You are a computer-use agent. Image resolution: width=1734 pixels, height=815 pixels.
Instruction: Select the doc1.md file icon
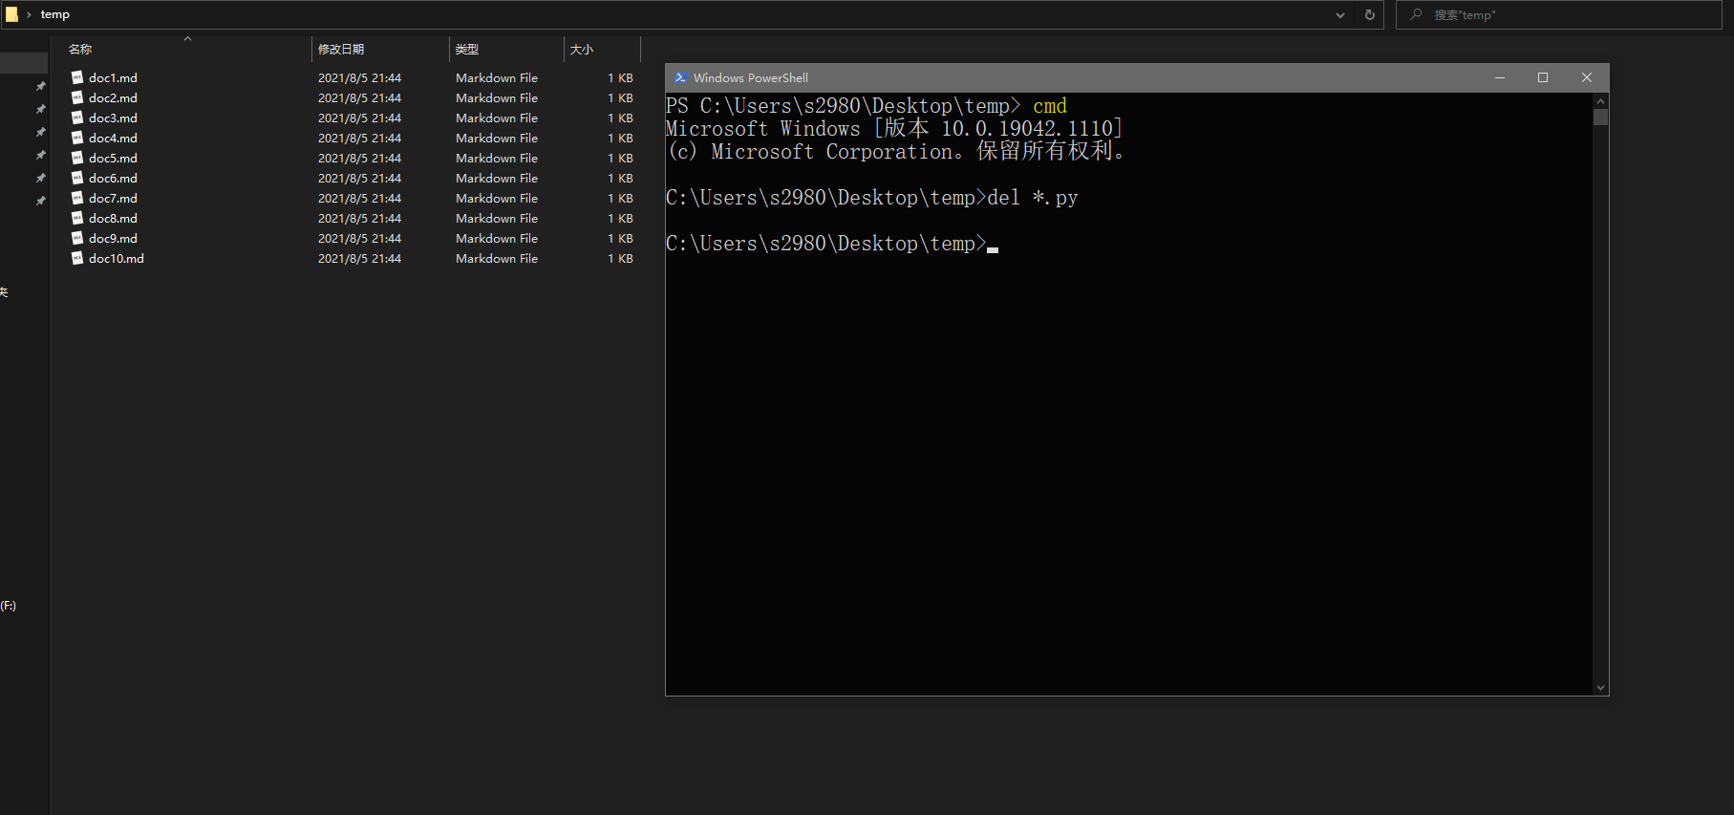pyautogui.click(x=77, y=77)
